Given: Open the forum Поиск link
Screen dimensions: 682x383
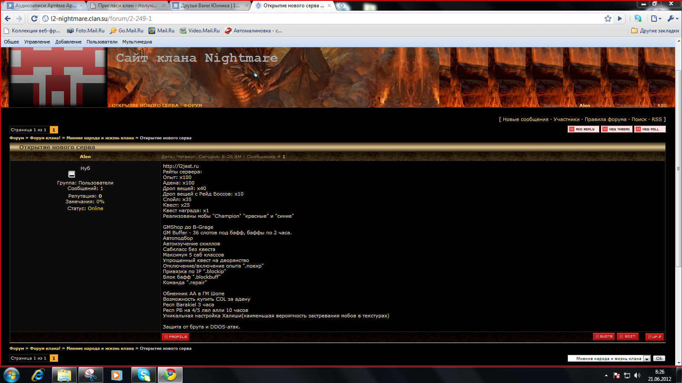Looking at the screenshot, I should (x=639, y=119).
